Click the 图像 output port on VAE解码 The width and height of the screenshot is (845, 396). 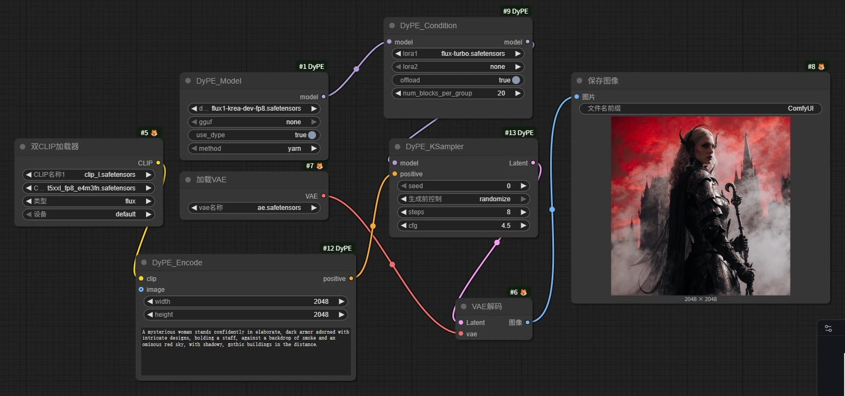pos(527,322)
